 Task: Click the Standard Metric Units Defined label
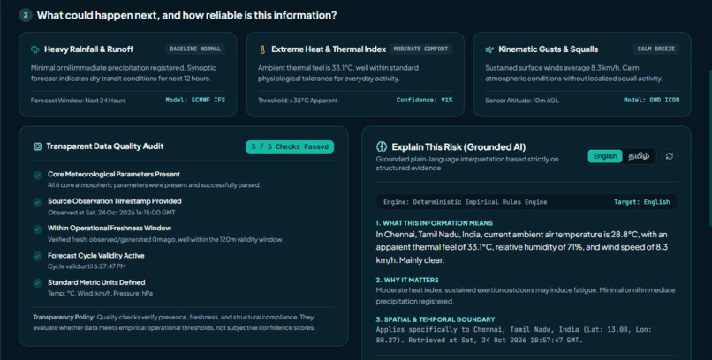pos(96,282)
